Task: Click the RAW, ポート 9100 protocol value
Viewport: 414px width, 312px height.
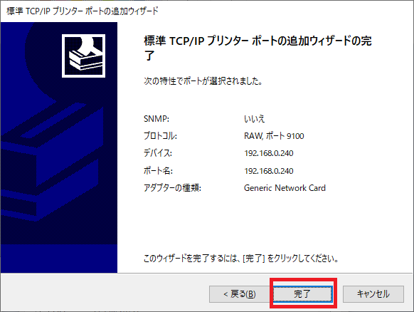Action: click(x=274, y=136)
